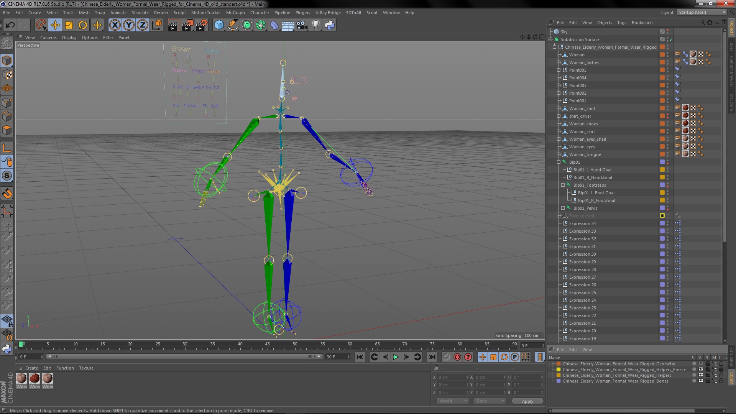Toggle Z axis lock

coord(143,25)
